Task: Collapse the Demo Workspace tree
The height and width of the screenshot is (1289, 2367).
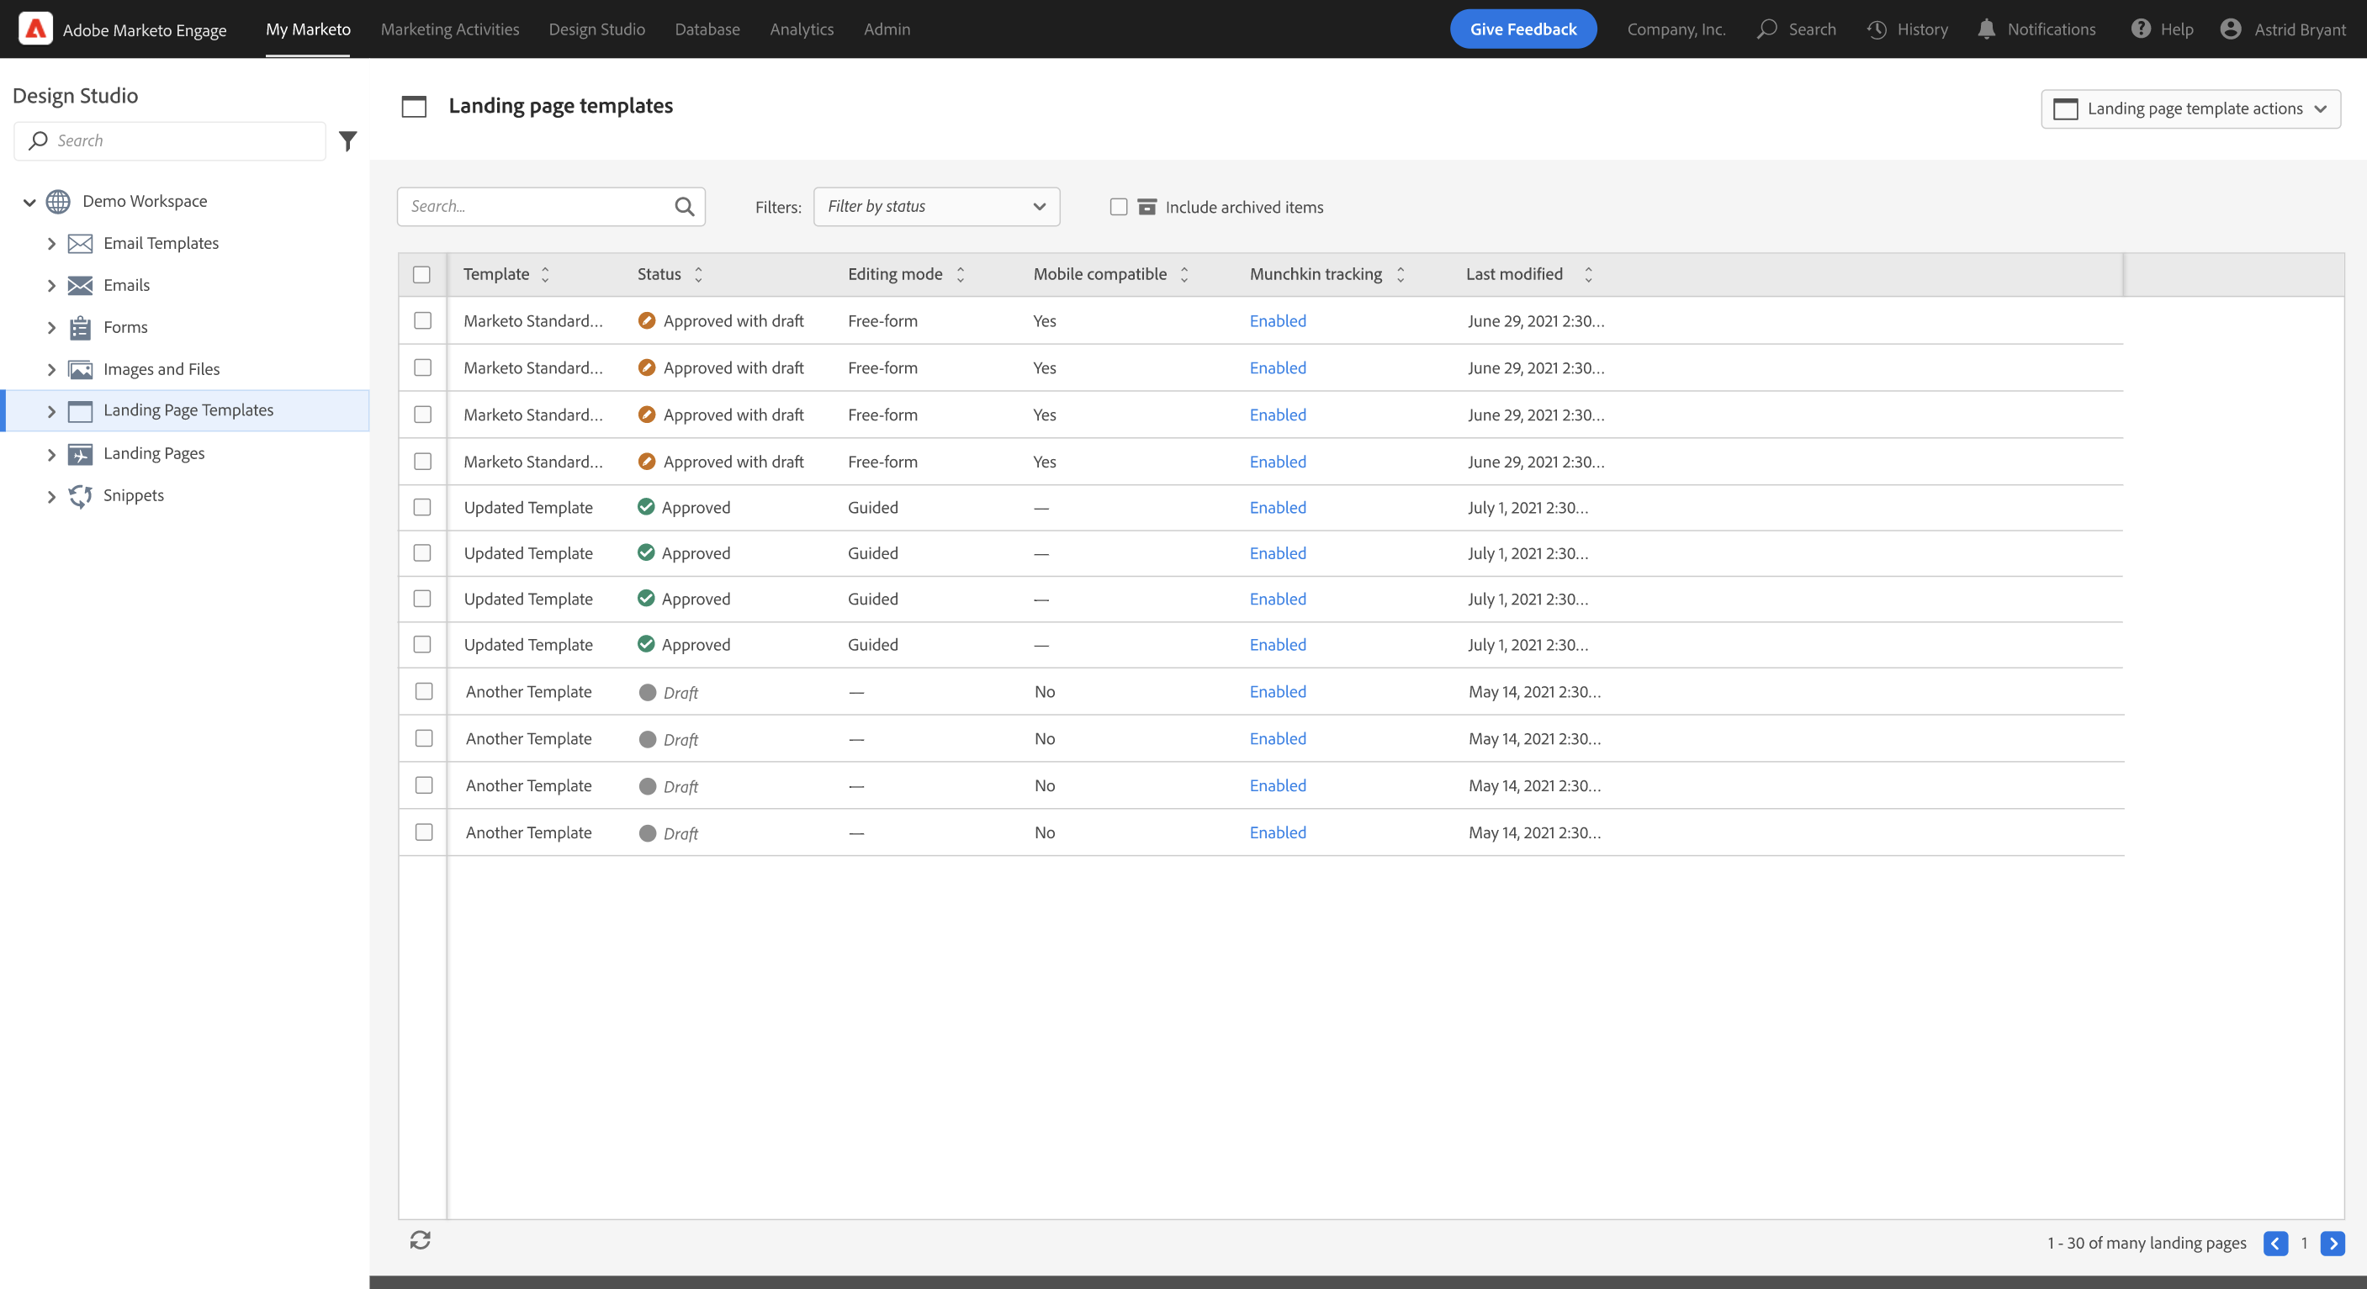Action: tap(29, 201)
